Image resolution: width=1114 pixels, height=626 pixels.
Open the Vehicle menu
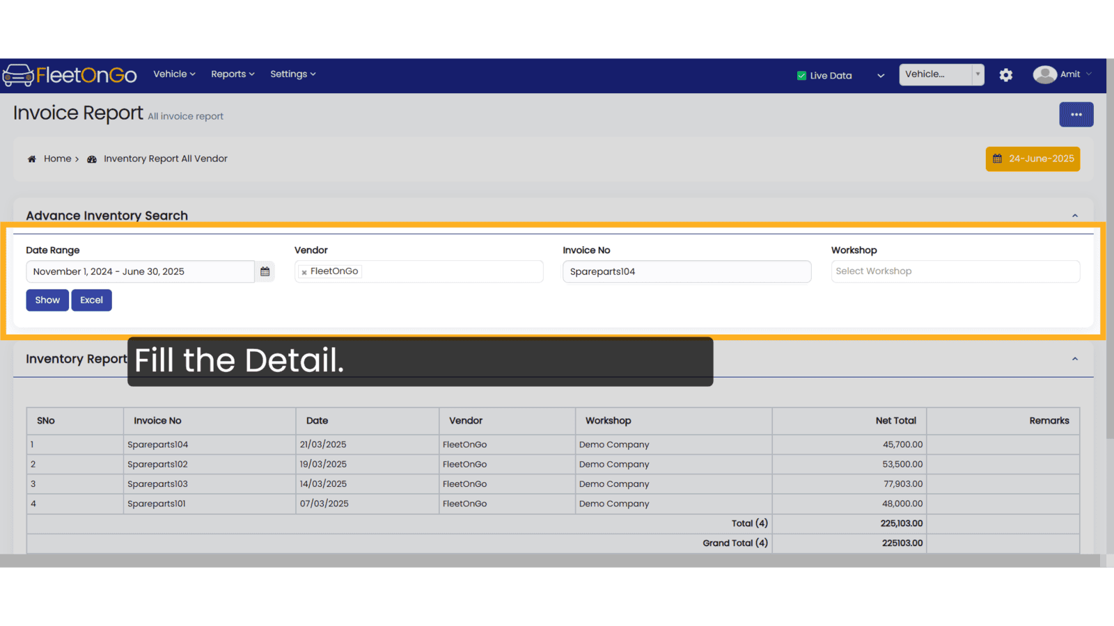coord(174,74)
